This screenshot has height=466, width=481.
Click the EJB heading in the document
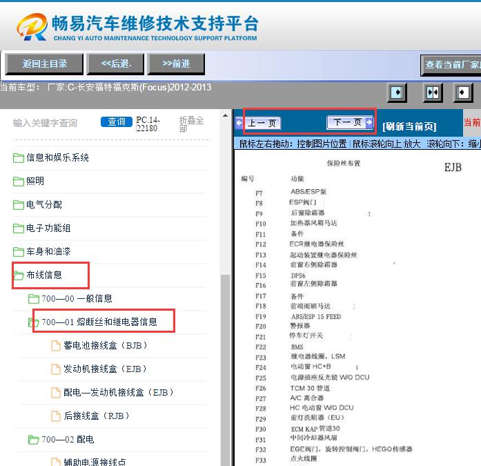[453, 167]
